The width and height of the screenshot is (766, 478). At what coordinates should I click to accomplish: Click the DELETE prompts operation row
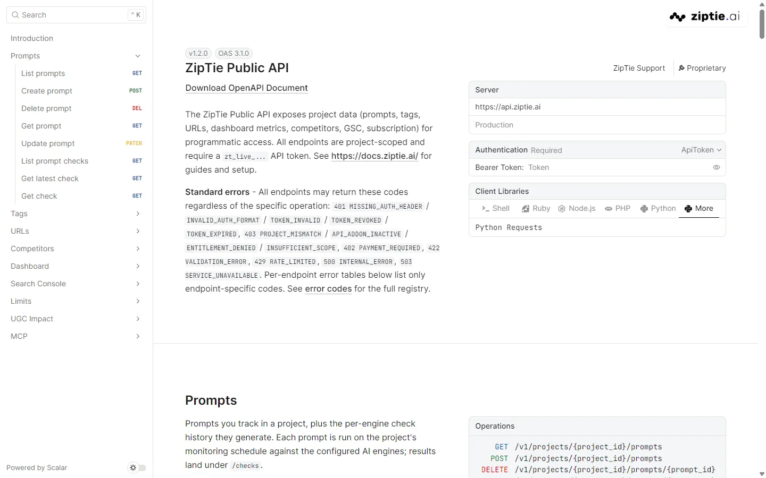click(x=598, y=470)
